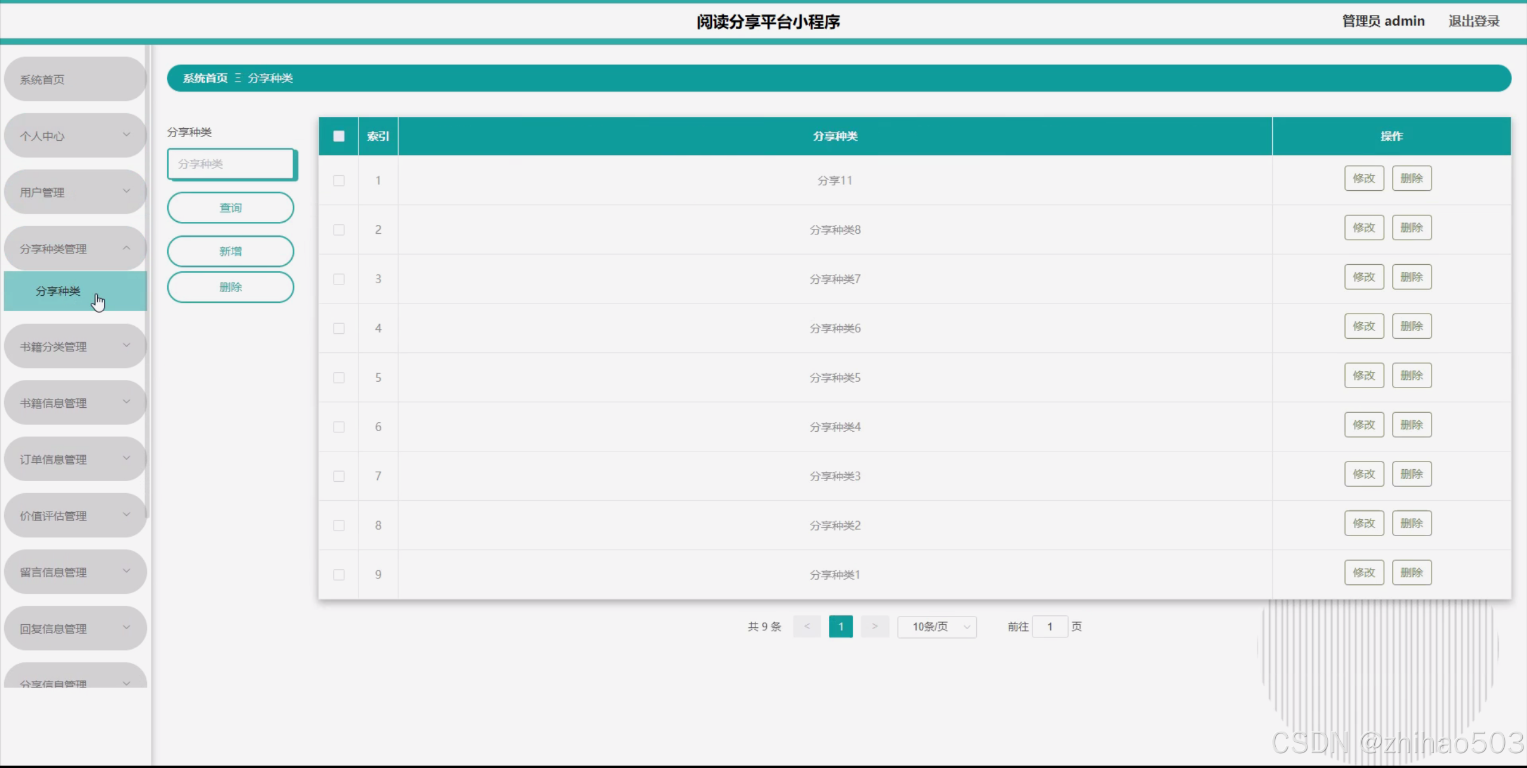The height and width of the screenshot is (768, 1527).
Task: Click 退出登录 to log out
Action: [1473, 21]
